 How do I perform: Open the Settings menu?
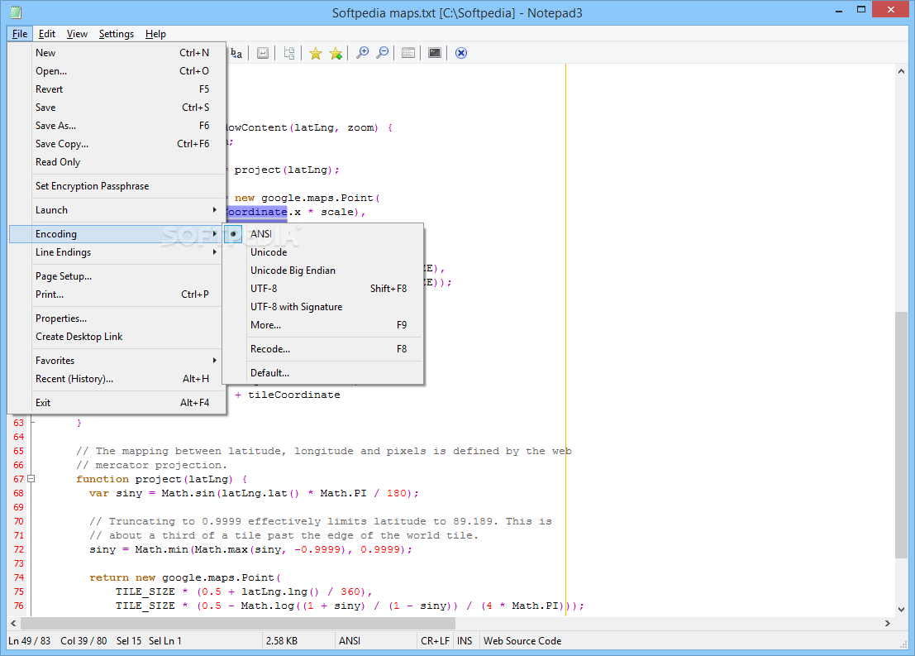point(116,34)
